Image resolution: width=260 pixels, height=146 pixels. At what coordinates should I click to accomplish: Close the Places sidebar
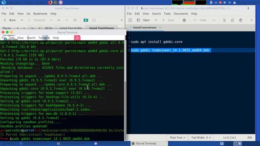click(x=24, y=28)
